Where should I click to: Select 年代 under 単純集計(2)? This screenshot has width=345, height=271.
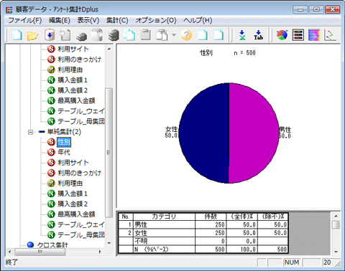(x=64, y=152)
